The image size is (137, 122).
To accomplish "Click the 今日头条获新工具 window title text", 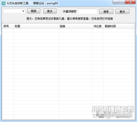I will coord(17,3).
